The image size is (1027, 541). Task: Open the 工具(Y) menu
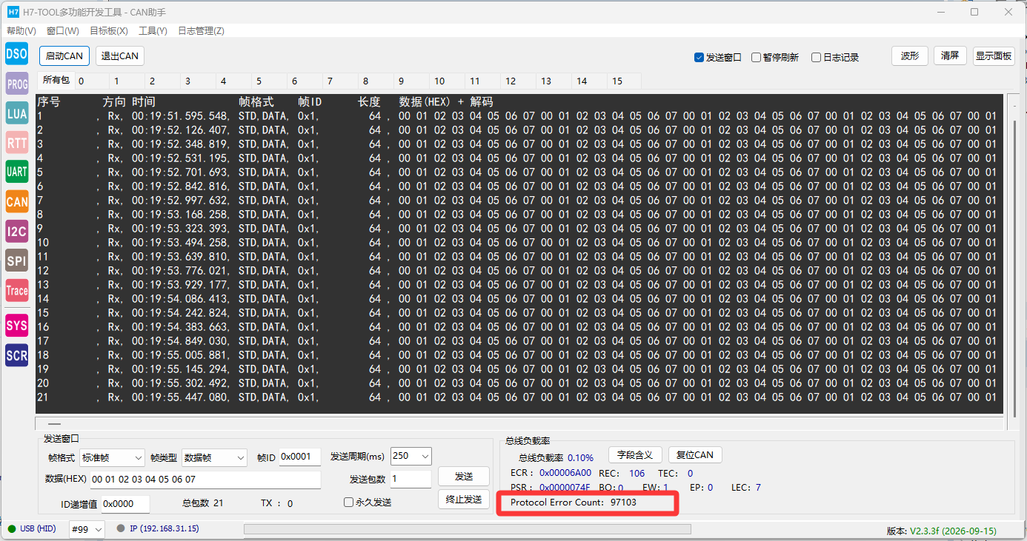click(x=153, y=30)
